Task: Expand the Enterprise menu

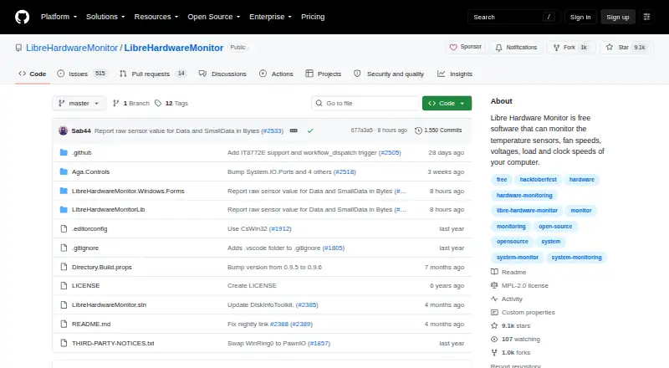Action: tap(270, 17)
